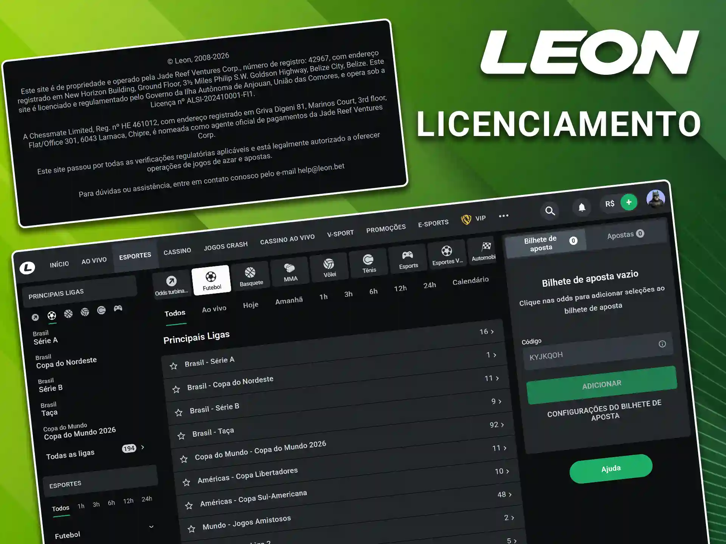
Task: Click gamepad icon in Principais Ligas sidebar
Action: coord(118,308)
